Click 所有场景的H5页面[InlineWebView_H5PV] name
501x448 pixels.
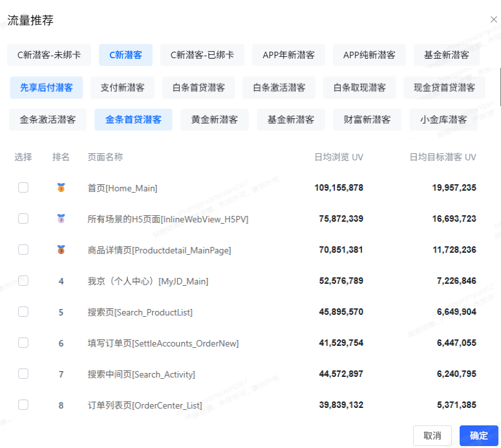coord(167,219)
